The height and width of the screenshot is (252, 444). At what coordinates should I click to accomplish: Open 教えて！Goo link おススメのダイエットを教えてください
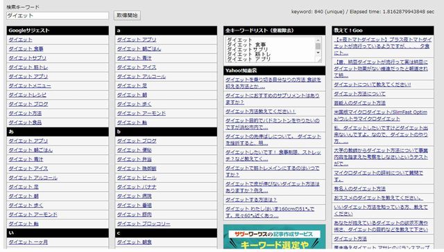tap(378, 198)
